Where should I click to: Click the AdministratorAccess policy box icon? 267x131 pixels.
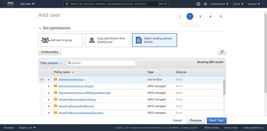click(x=56, y=79)
